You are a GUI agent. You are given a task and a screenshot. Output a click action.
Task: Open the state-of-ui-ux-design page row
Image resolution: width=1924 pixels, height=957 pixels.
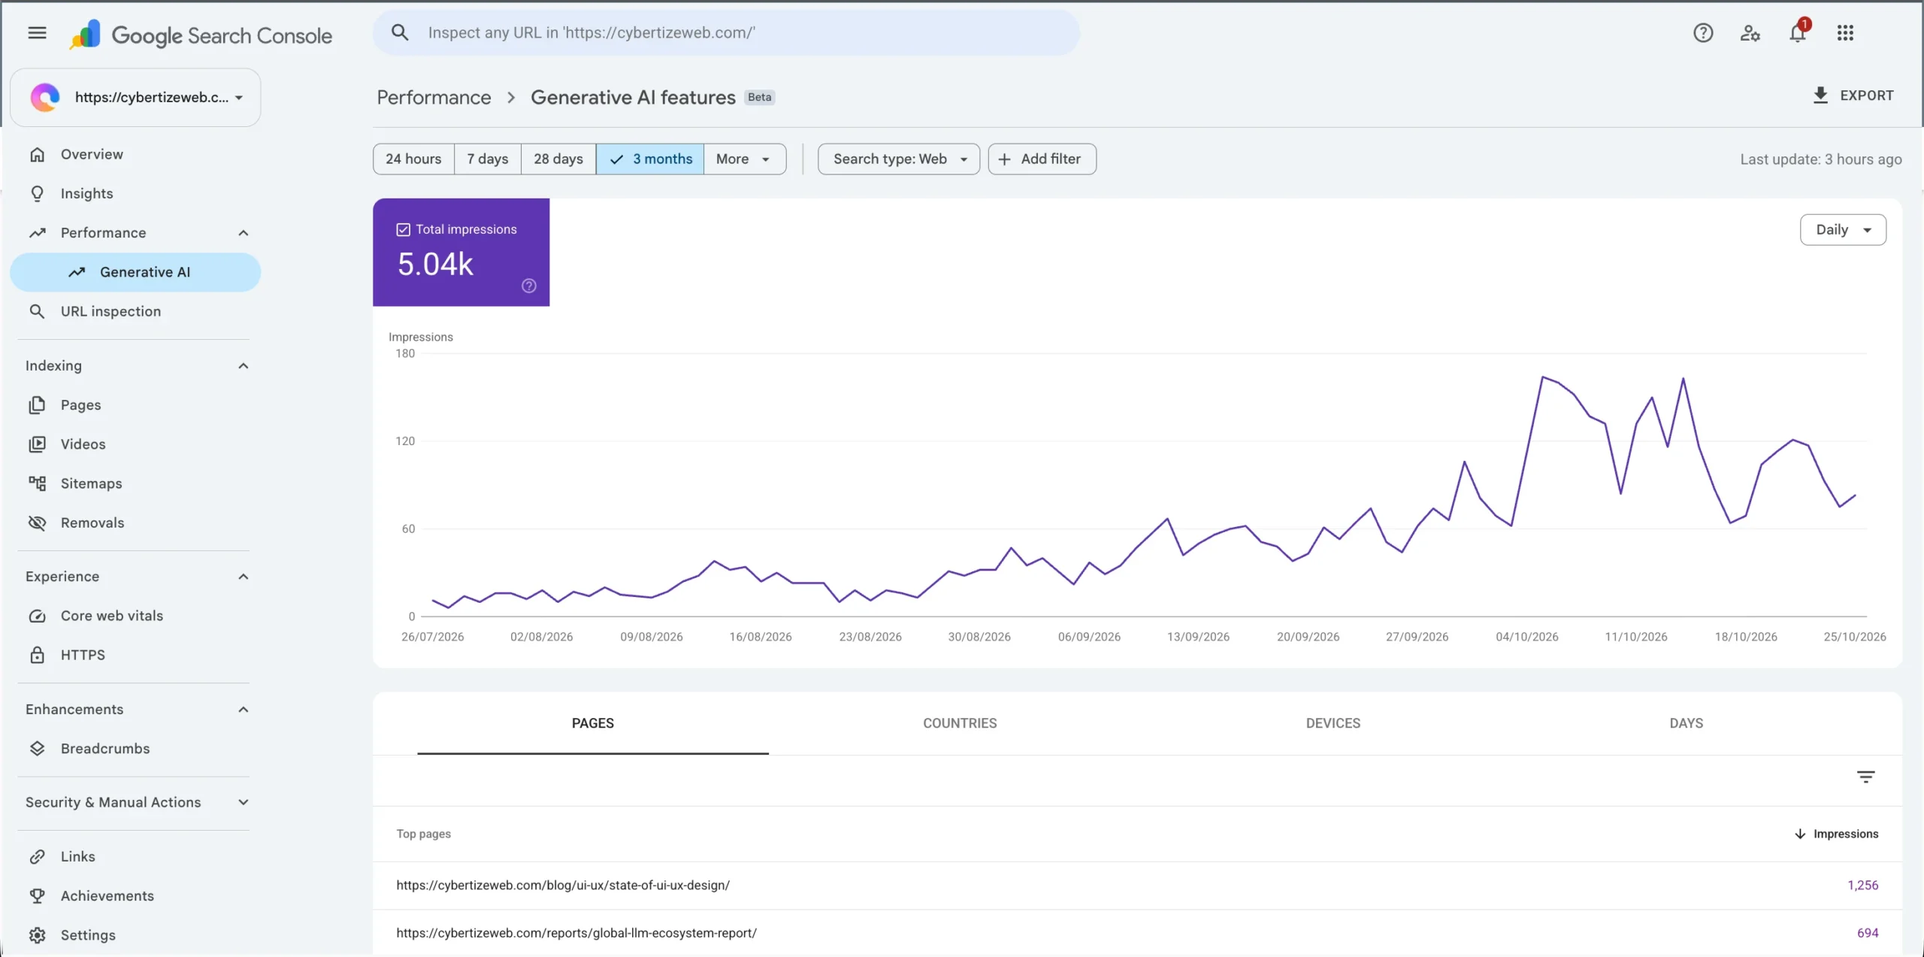1137,885
